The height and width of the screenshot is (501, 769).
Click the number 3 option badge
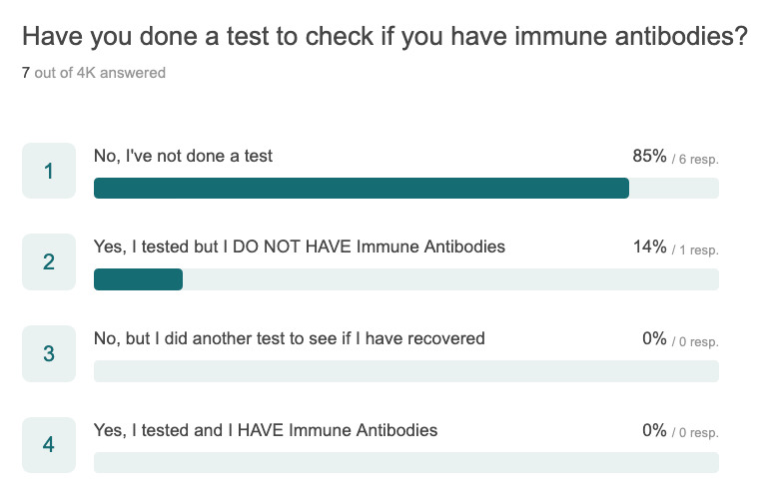49,353
